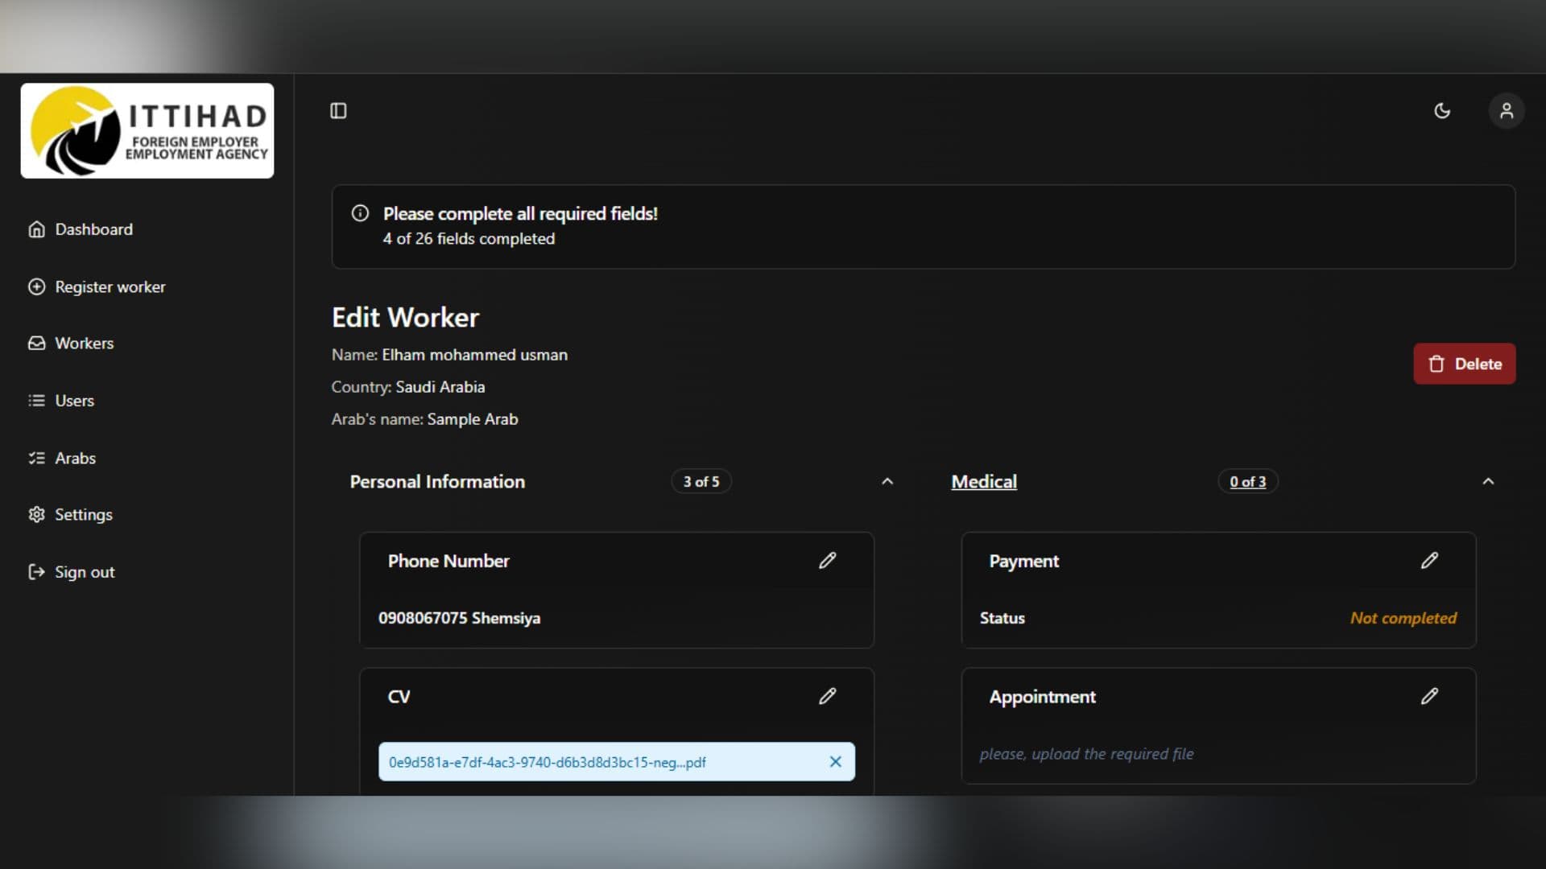Screen dimensions: 1546x869
Task: Collapse the Personal Information section
Action: click(x=887, y=481)
